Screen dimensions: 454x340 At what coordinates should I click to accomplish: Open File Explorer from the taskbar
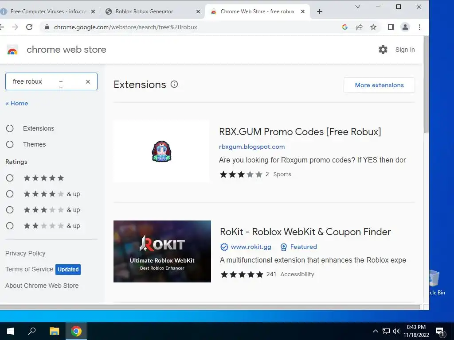(x=54, y=331)
